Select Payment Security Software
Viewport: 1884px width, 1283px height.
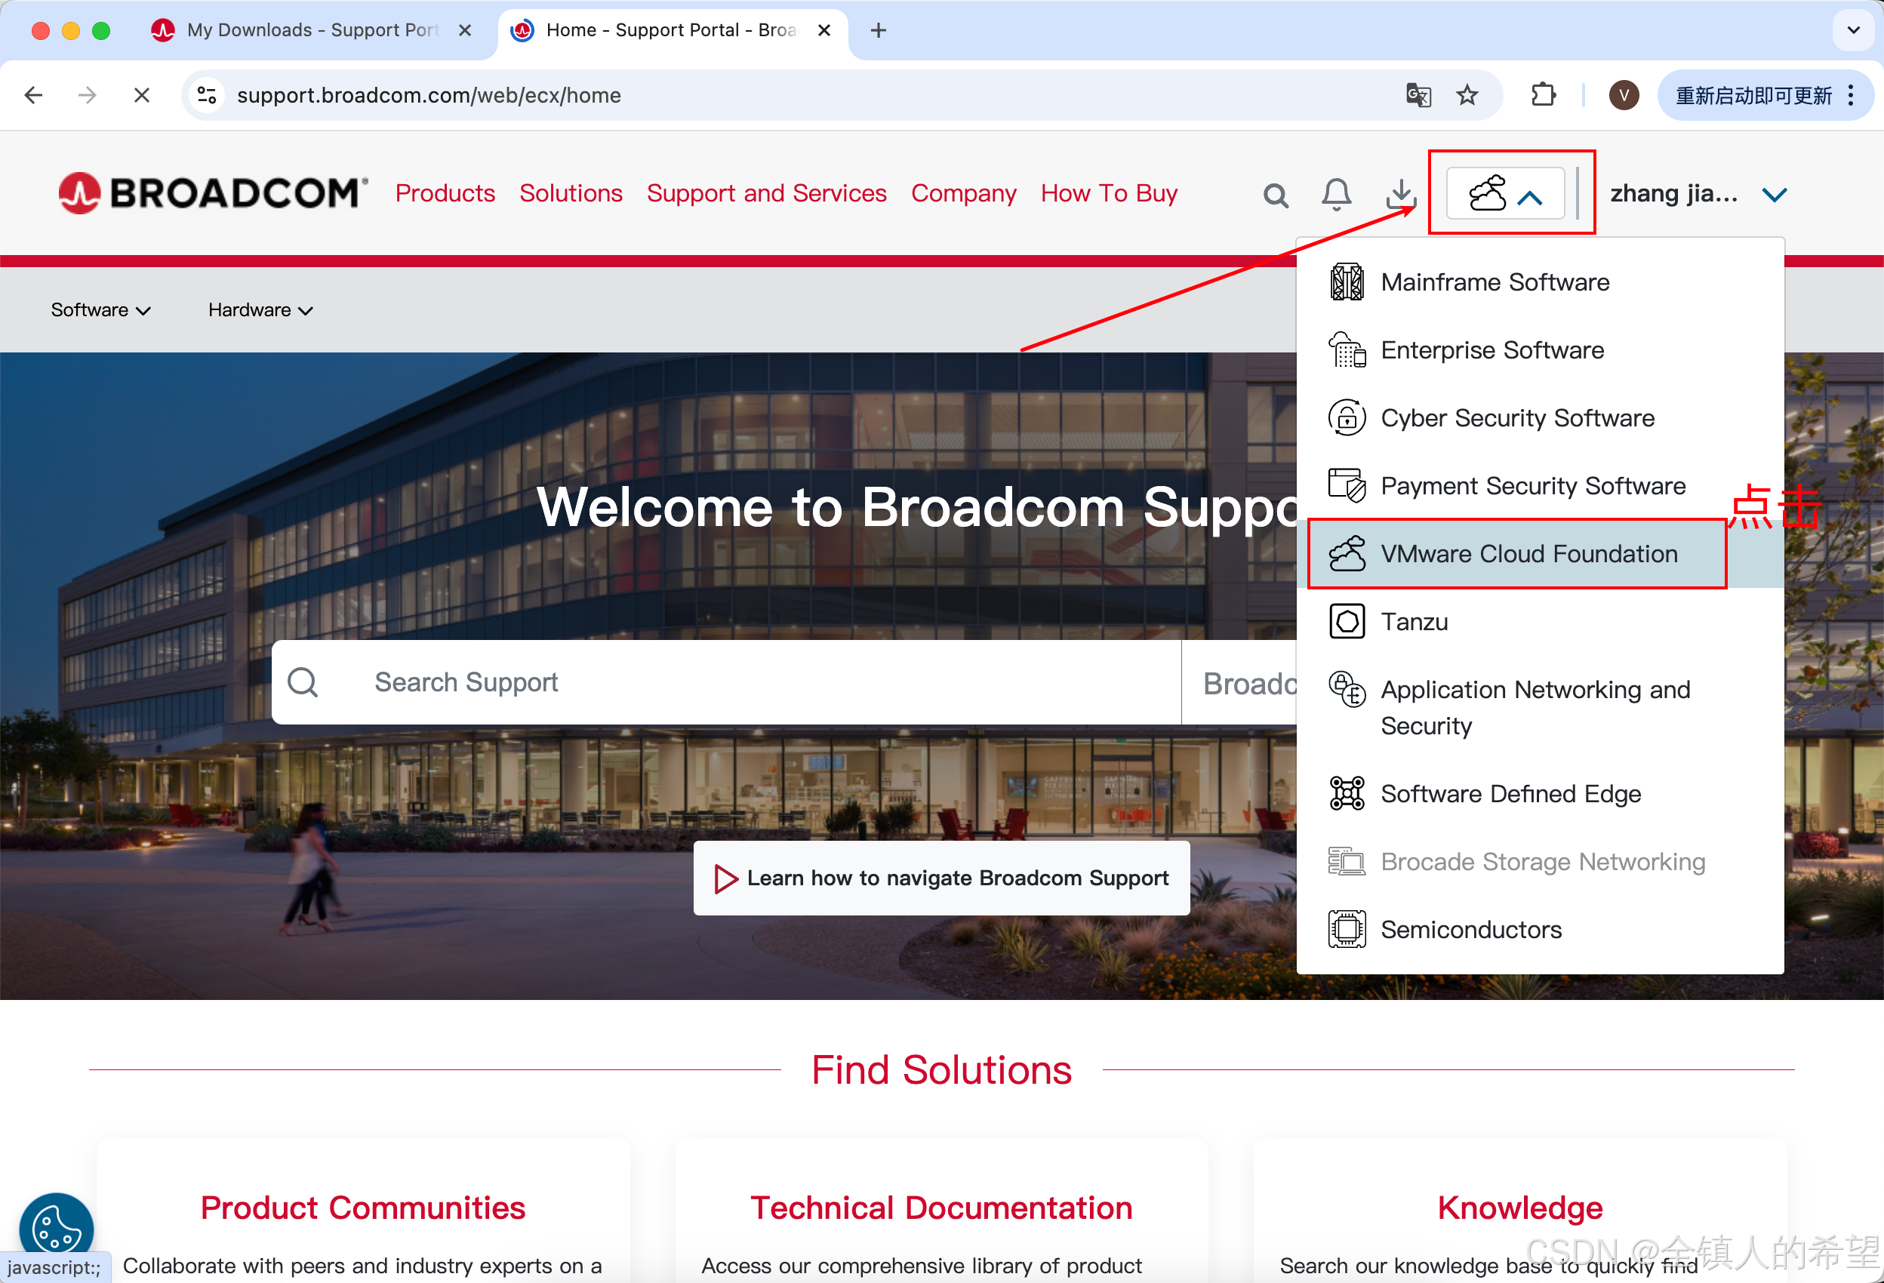pyautogui.click(x=1540, y=486)
